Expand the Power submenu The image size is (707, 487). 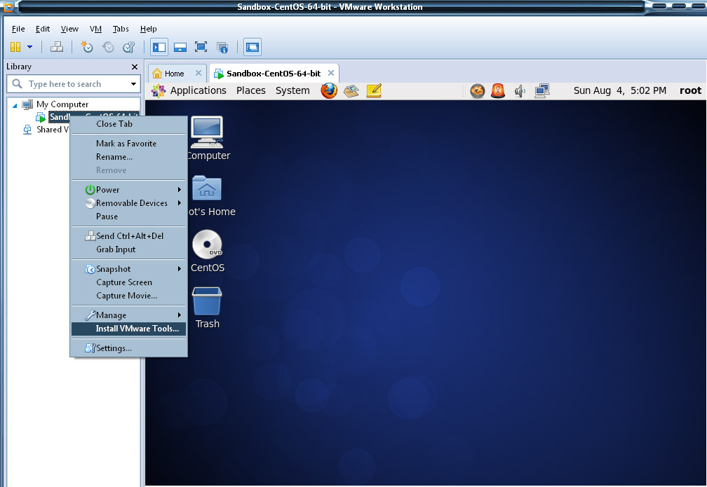coord(128,190)
